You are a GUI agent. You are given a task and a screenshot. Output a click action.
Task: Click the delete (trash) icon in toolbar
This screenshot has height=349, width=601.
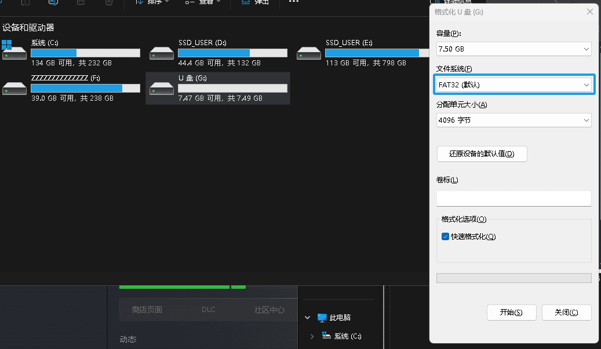[108, 2]
